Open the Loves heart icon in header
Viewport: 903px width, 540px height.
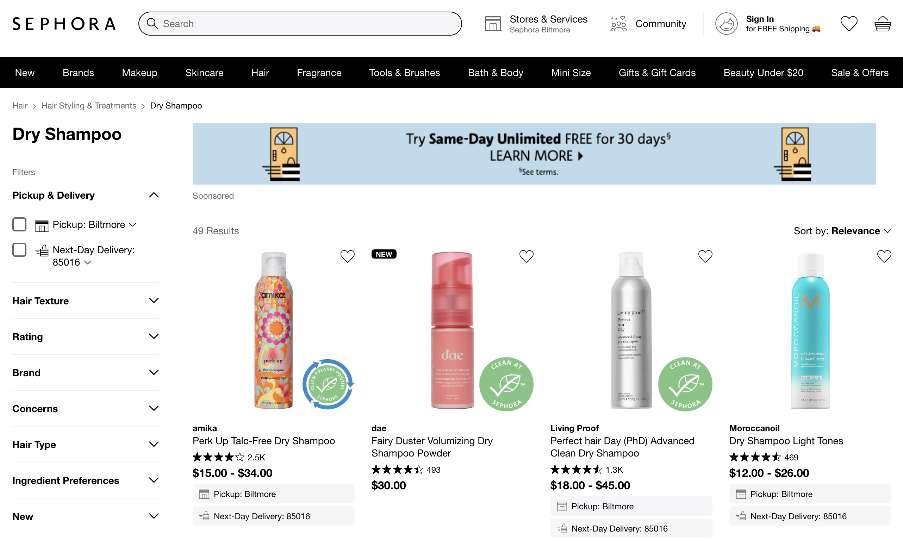point(848,23)
